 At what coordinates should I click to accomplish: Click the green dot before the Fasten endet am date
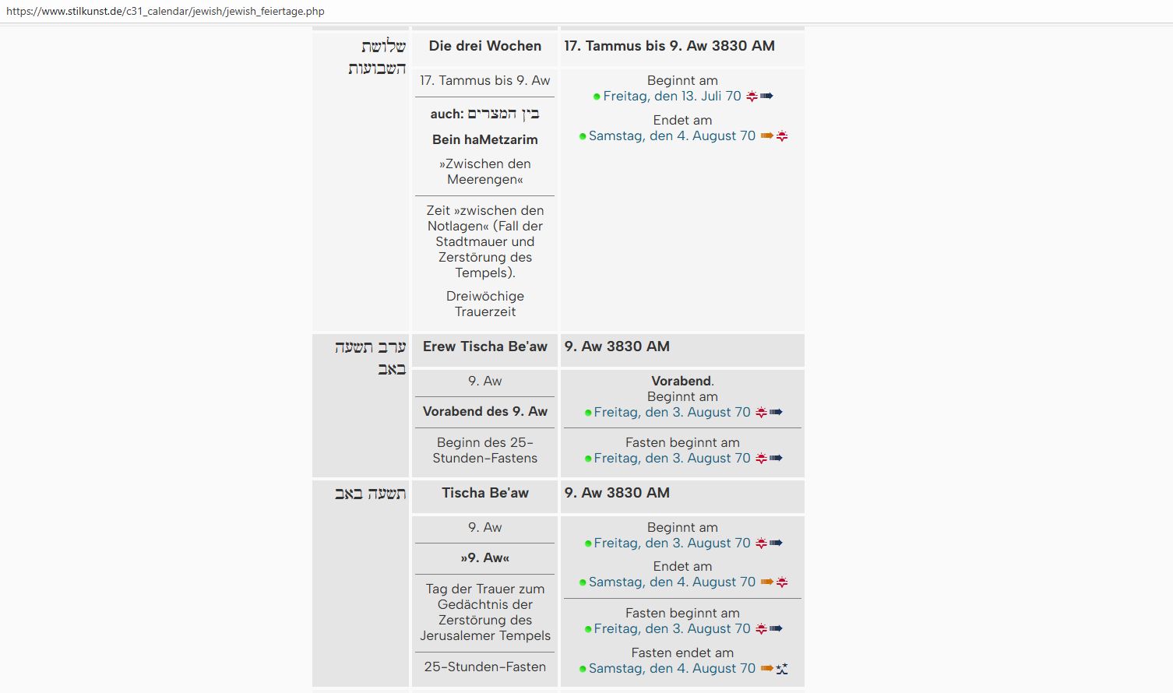click(x=583, y=670)
